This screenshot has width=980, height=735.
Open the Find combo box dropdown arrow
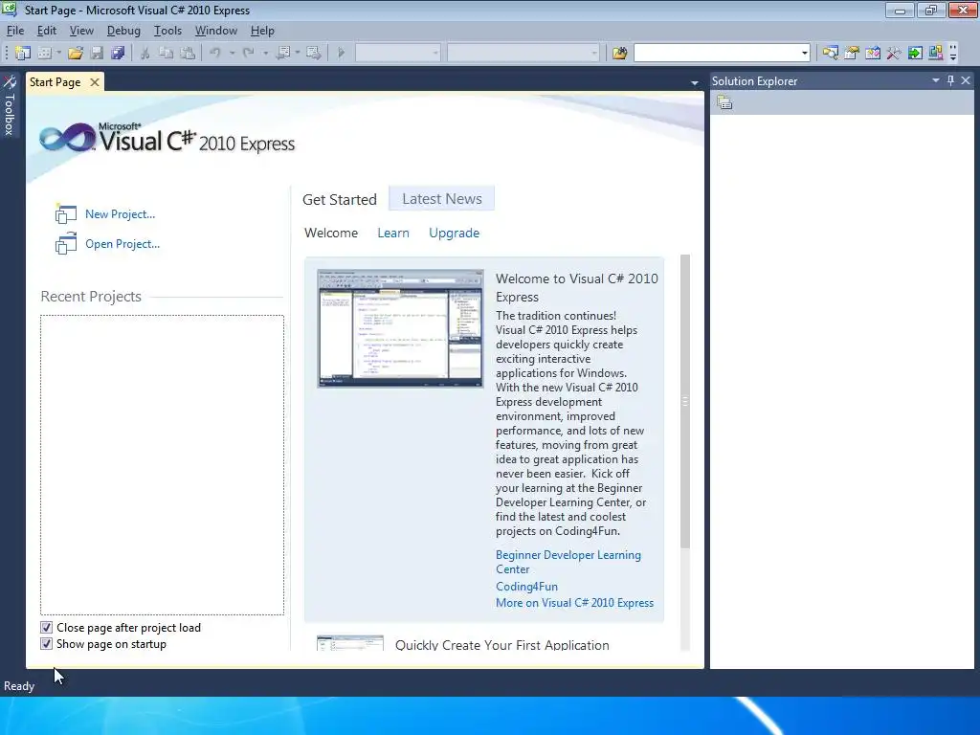[804, 54]
